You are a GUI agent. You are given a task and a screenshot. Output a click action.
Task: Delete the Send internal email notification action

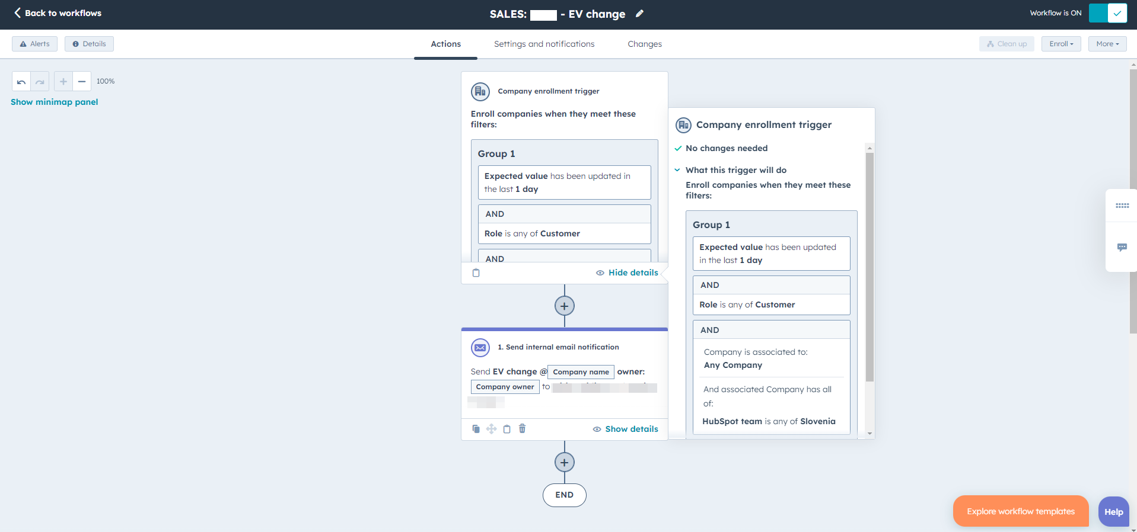point(522,429)
